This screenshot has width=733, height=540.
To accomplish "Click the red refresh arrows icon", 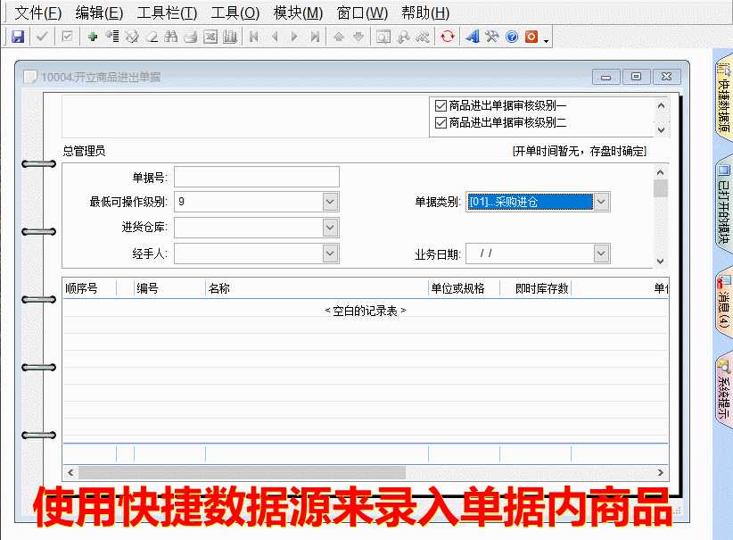I will point(448,37).
